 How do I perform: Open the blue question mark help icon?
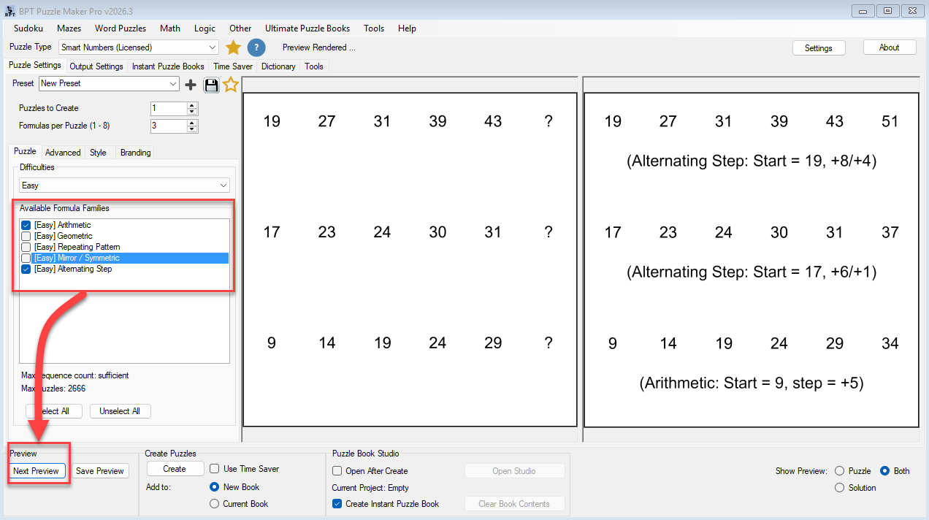(256, 47)
